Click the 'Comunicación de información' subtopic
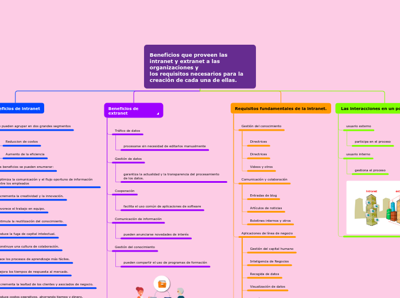The image size is (400, 298). (x=138, y=219)
